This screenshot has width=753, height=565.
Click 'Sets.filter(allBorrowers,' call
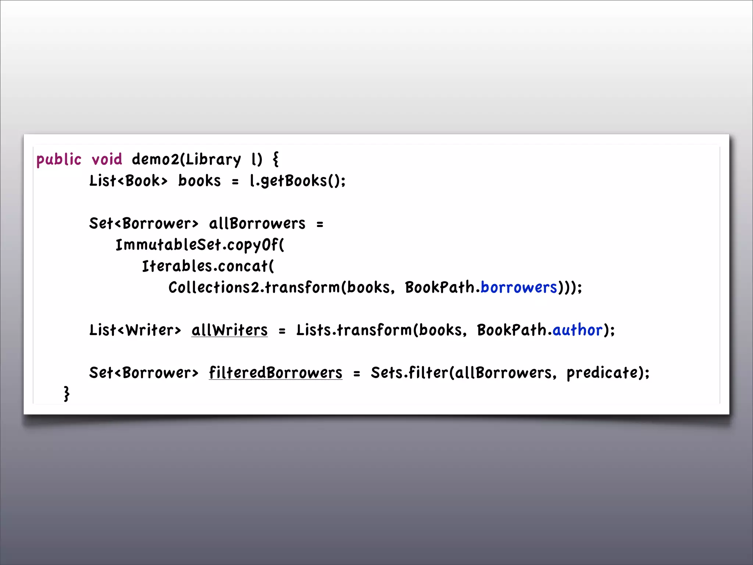[464, 373]
